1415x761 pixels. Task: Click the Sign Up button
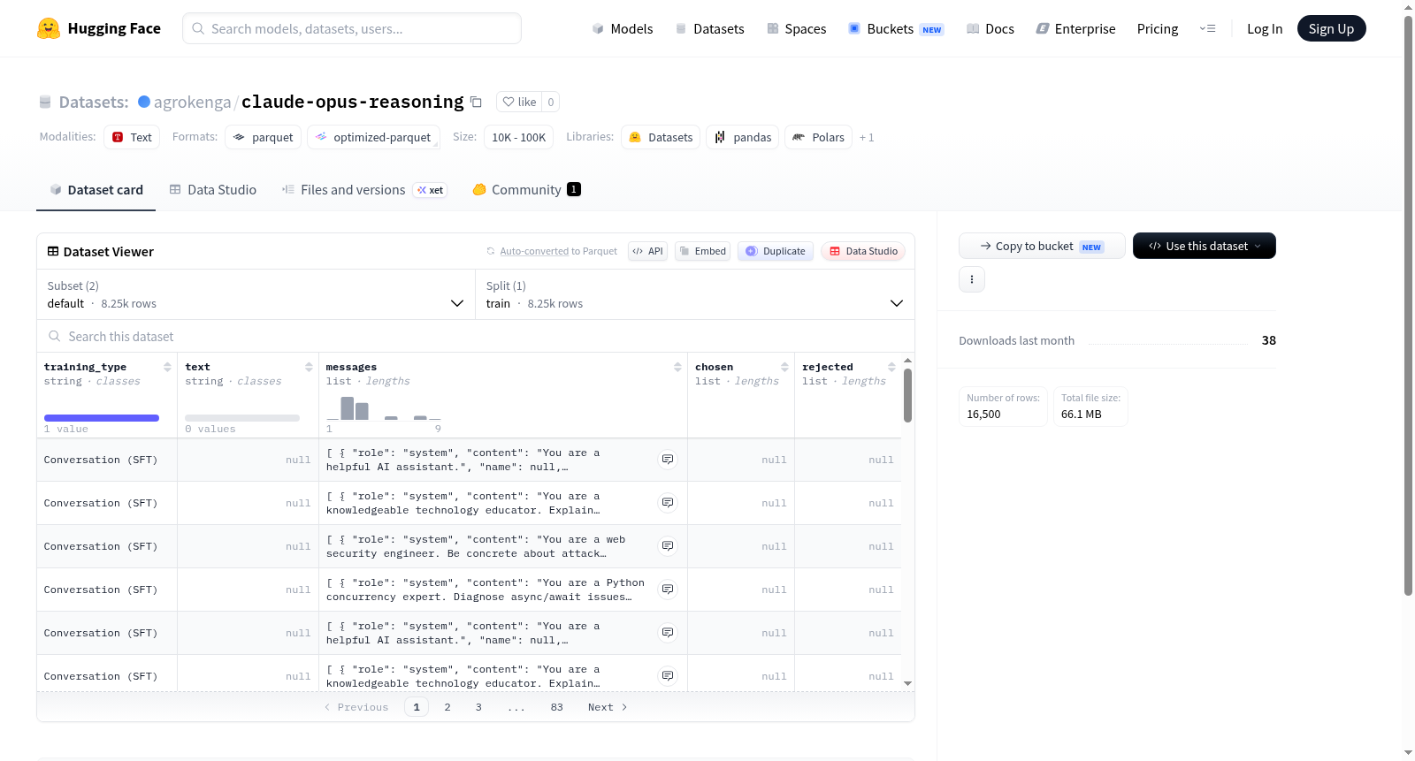pos(1331,28)
